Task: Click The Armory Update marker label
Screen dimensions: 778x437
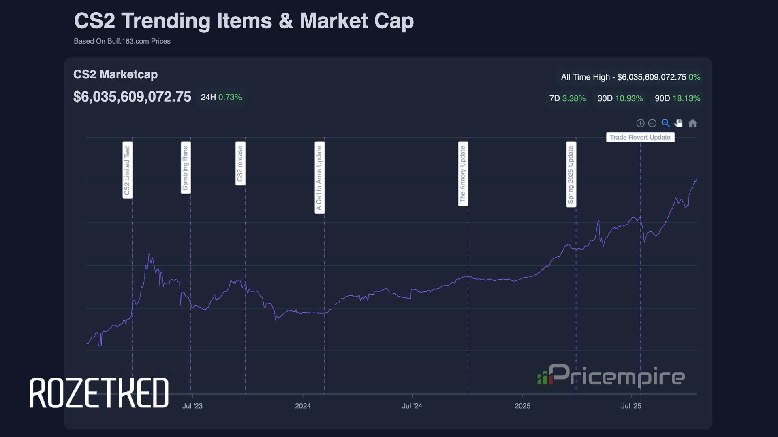Action: (x=463, y=174)
